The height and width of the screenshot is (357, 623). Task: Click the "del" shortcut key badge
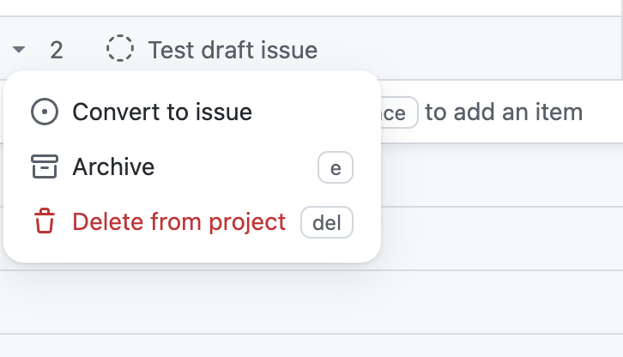point(327,223)
